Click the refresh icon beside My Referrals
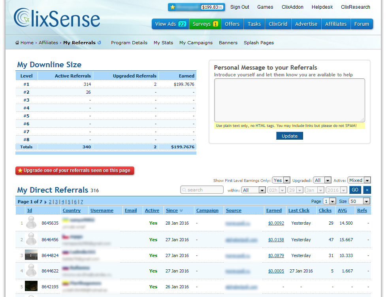The image size is (390, 297). (99, 43)
